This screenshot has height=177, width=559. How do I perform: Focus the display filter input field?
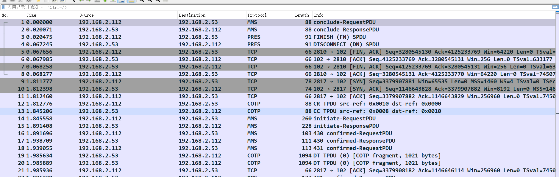click(268, 7)
